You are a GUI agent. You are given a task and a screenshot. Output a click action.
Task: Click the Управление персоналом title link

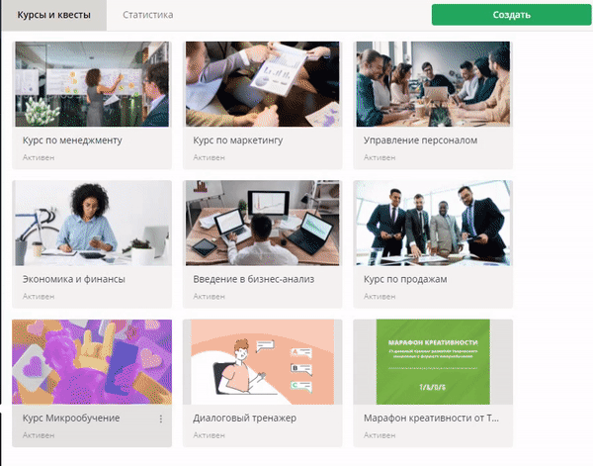click(420, 140)
